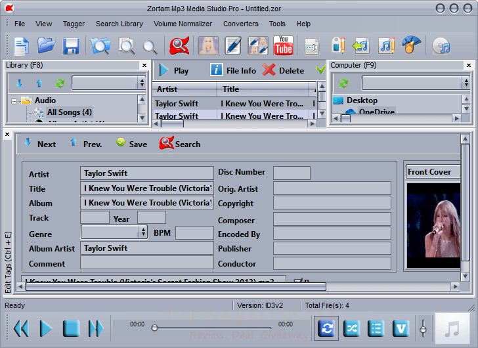Open the Tools menu

point(277,24)
